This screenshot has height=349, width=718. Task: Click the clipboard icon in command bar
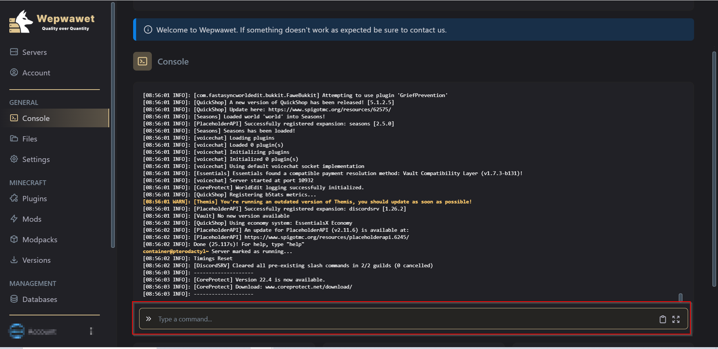pyautogui.click(x=663, y=319)
